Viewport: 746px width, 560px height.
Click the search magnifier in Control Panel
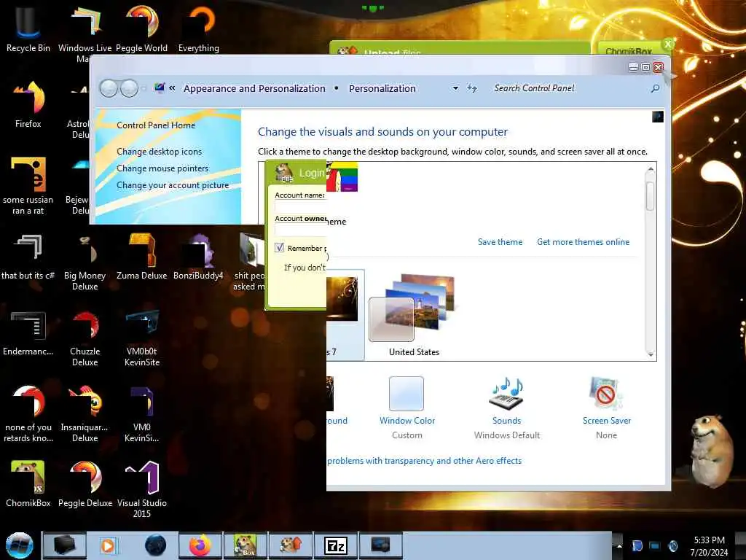(655, 88)
